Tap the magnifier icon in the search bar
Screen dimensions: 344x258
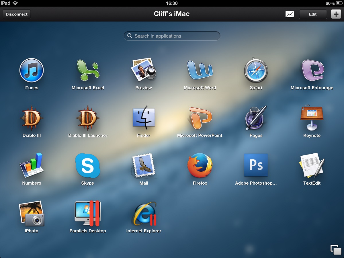point(130,36)
